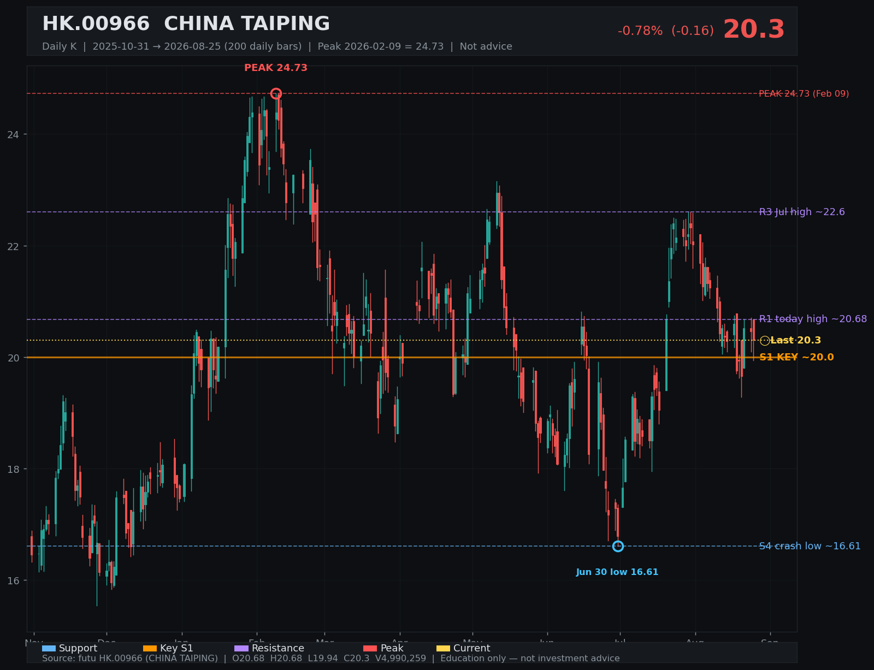Image resolution: width=874 pixels, height=670 pixels.
Task: Click the Current legend label
Action: [472, 648]
